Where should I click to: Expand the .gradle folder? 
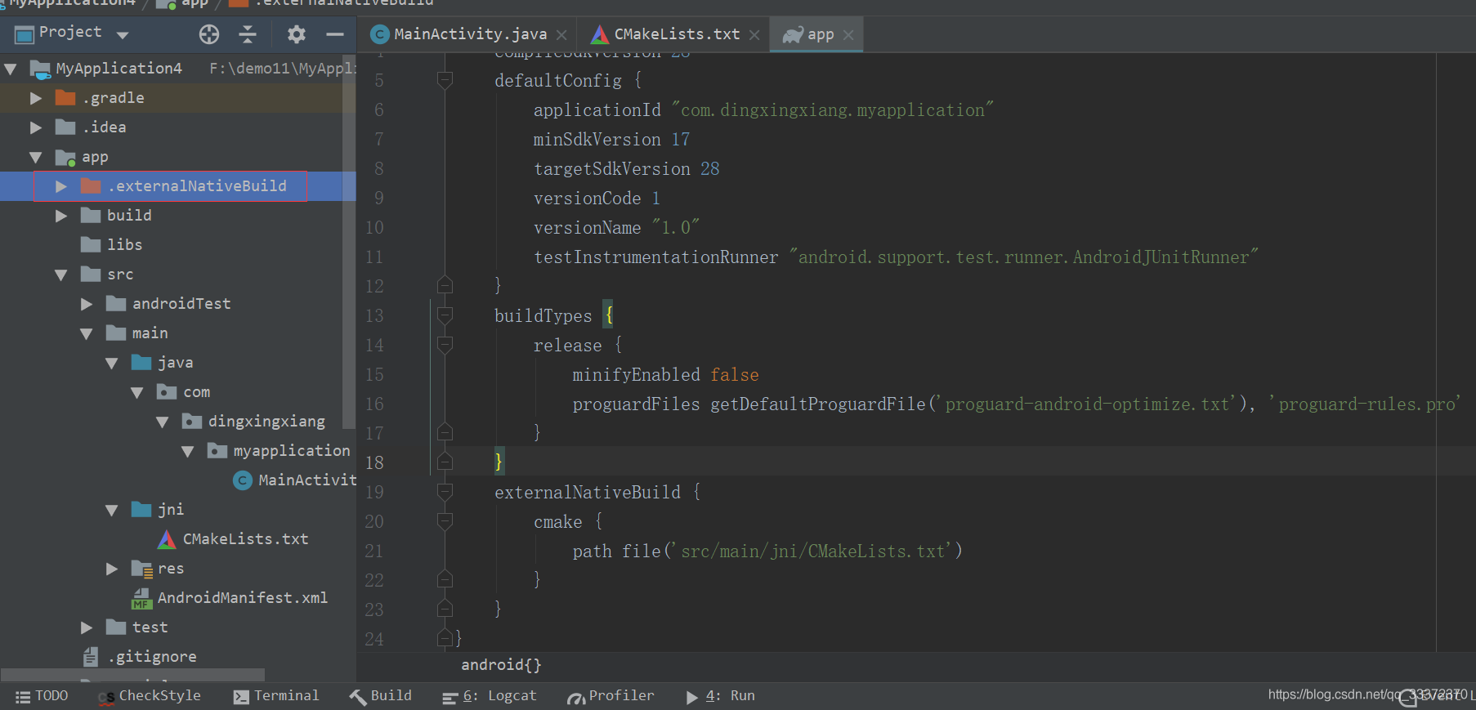pyautogui.click(x=36, y=98)
